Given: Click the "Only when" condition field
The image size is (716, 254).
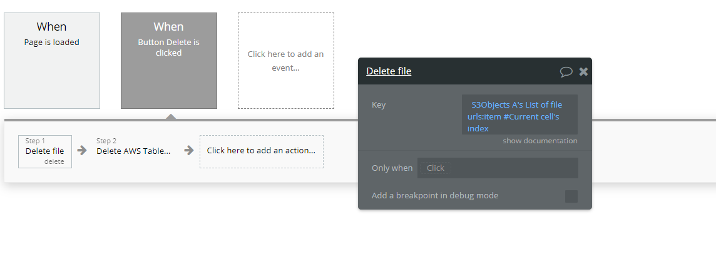Looking at the screenshot, I should 498,168.
